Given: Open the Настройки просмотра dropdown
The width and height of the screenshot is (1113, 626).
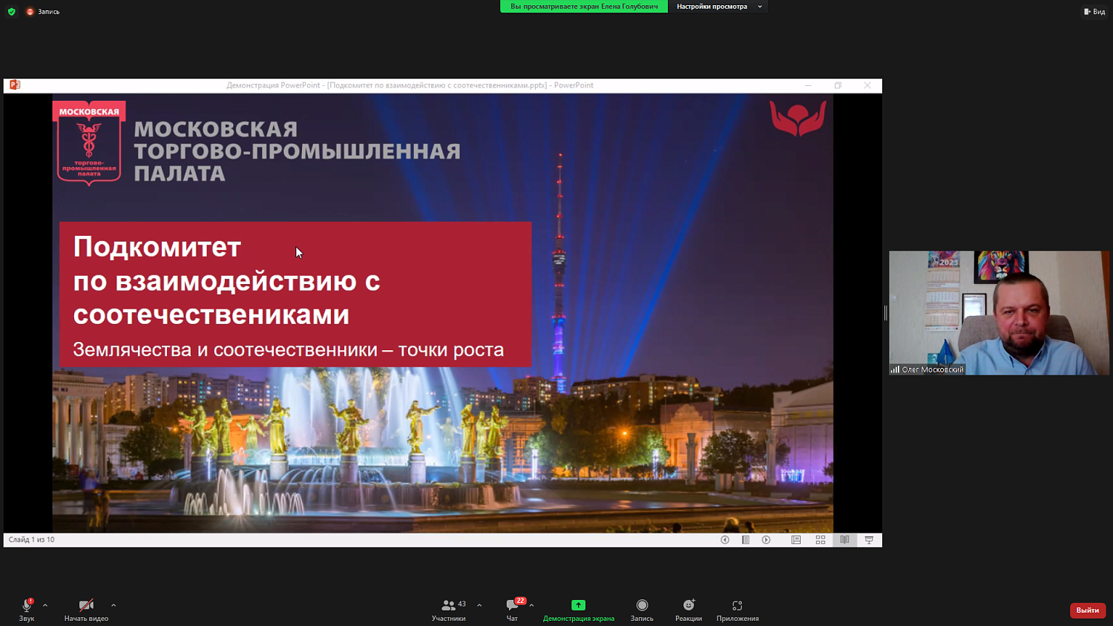Looking at the screenshot, I should click(x=718, y=6).
